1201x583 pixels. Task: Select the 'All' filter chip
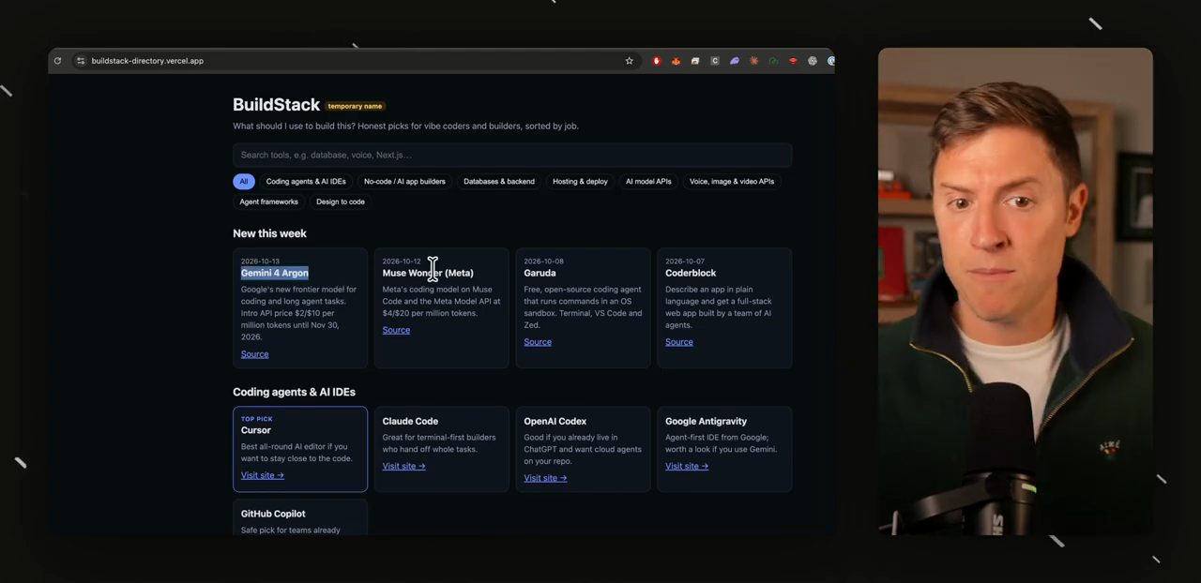244,182
